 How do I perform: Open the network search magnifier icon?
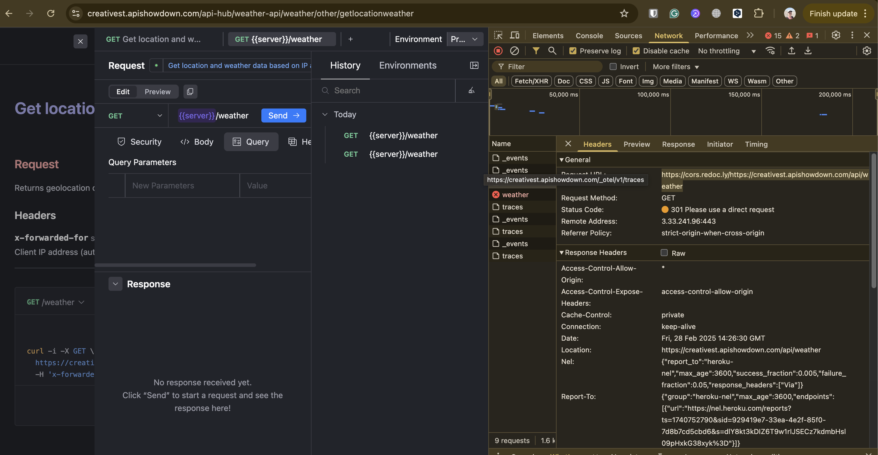pos(552,51)
